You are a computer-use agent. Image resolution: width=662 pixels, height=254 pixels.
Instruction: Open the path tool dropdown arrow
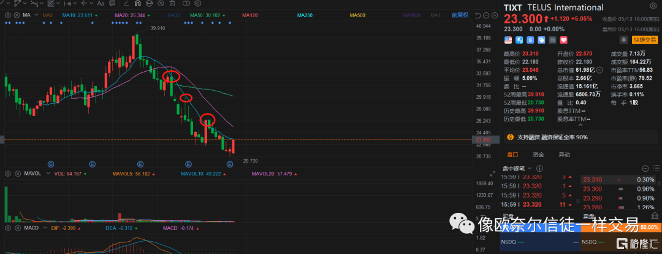(25, 4)
